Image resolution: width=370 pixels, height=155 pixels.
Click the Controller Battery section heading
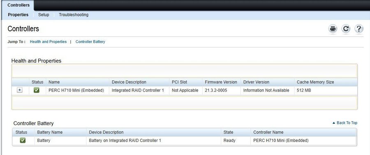coord(34,123)
